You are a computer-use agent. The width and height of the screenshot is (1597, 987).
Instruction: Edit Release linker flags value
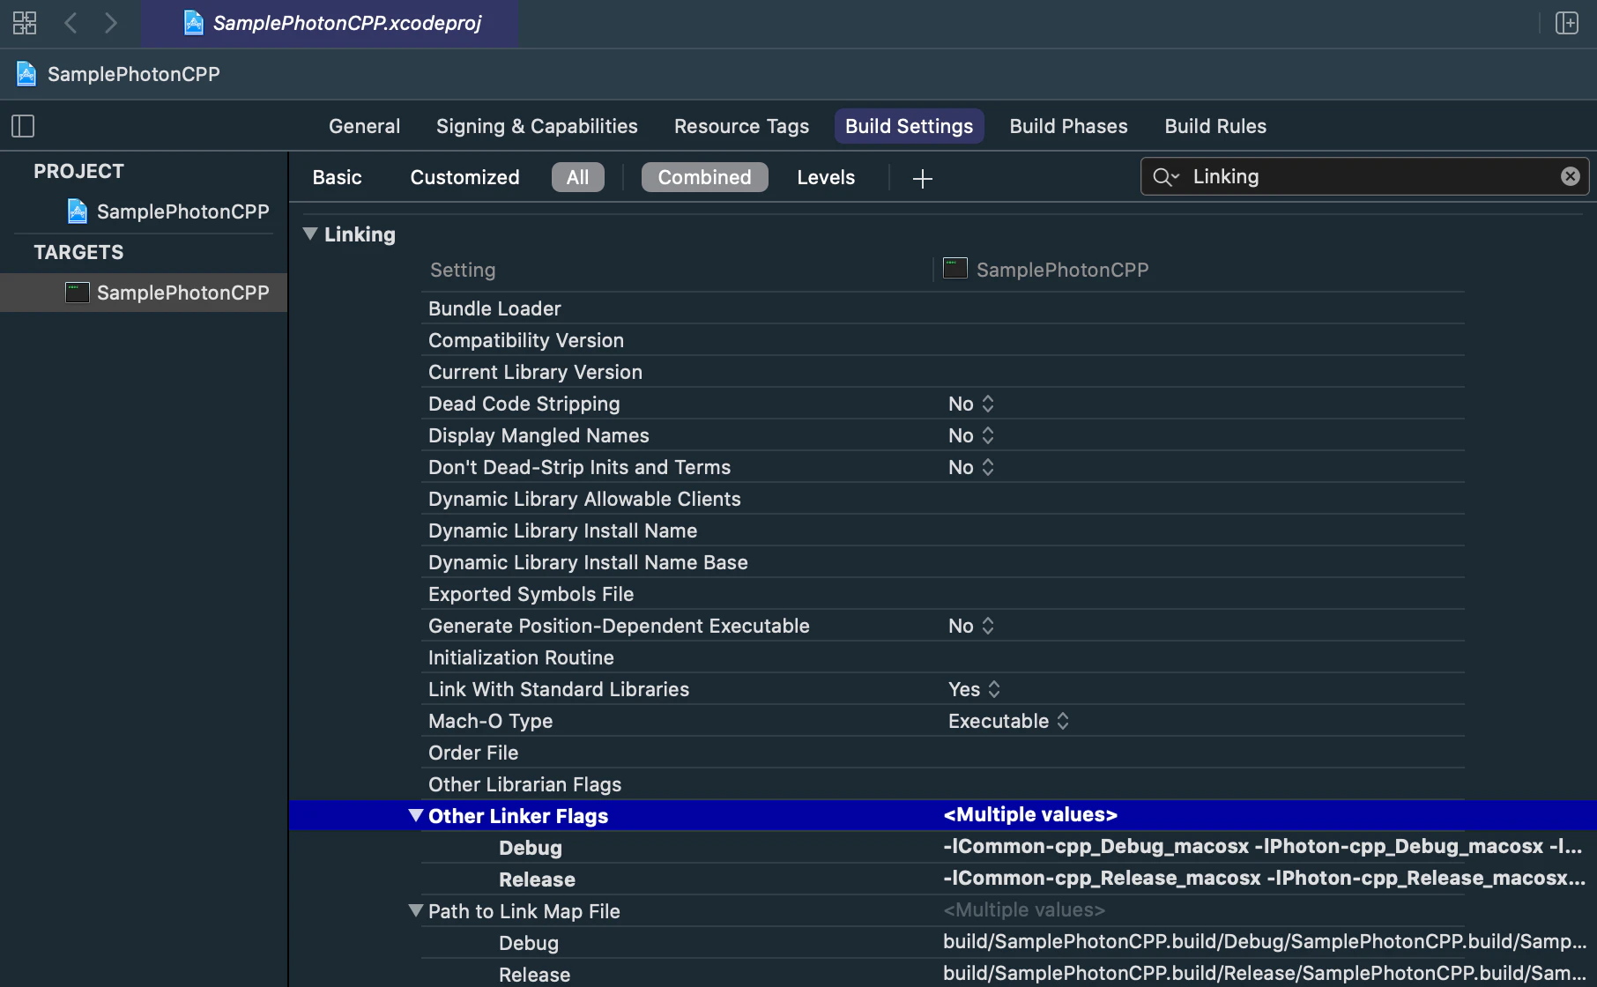click(x=1264, y=879)
